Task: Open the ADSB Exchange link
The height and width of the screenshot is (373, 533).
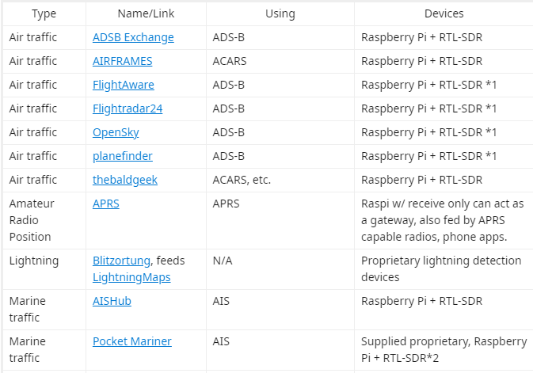Action: tap(133, 37)
